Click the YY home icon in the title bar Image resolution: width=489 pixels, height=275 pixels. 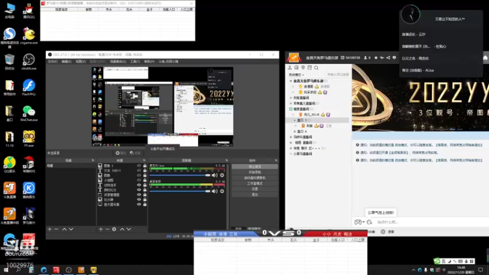point(485,58)
